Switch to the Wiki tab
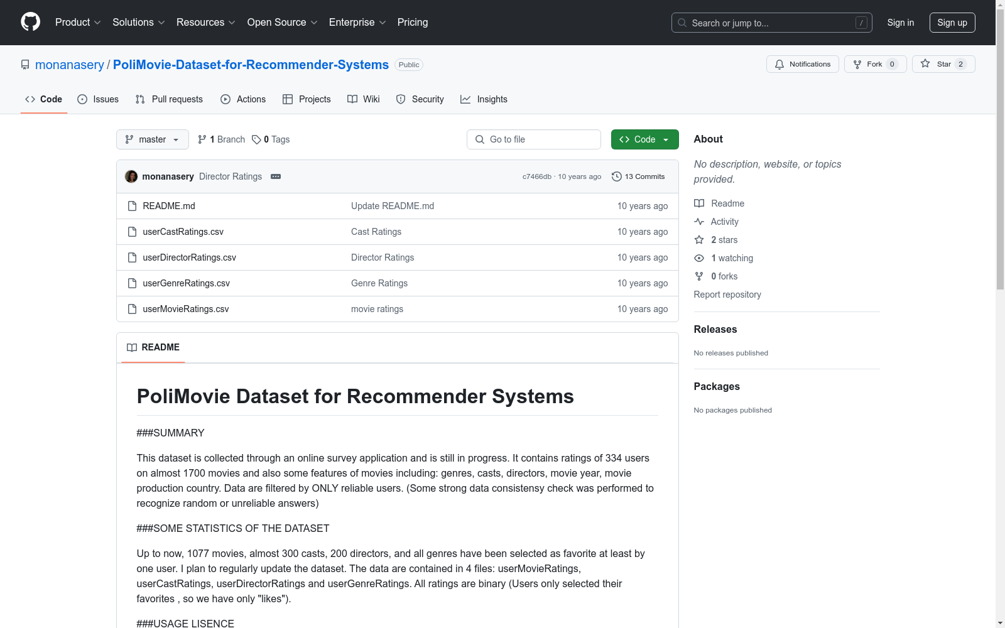The height and width of the screenshot is (628, 1005). tap(364, 99)
